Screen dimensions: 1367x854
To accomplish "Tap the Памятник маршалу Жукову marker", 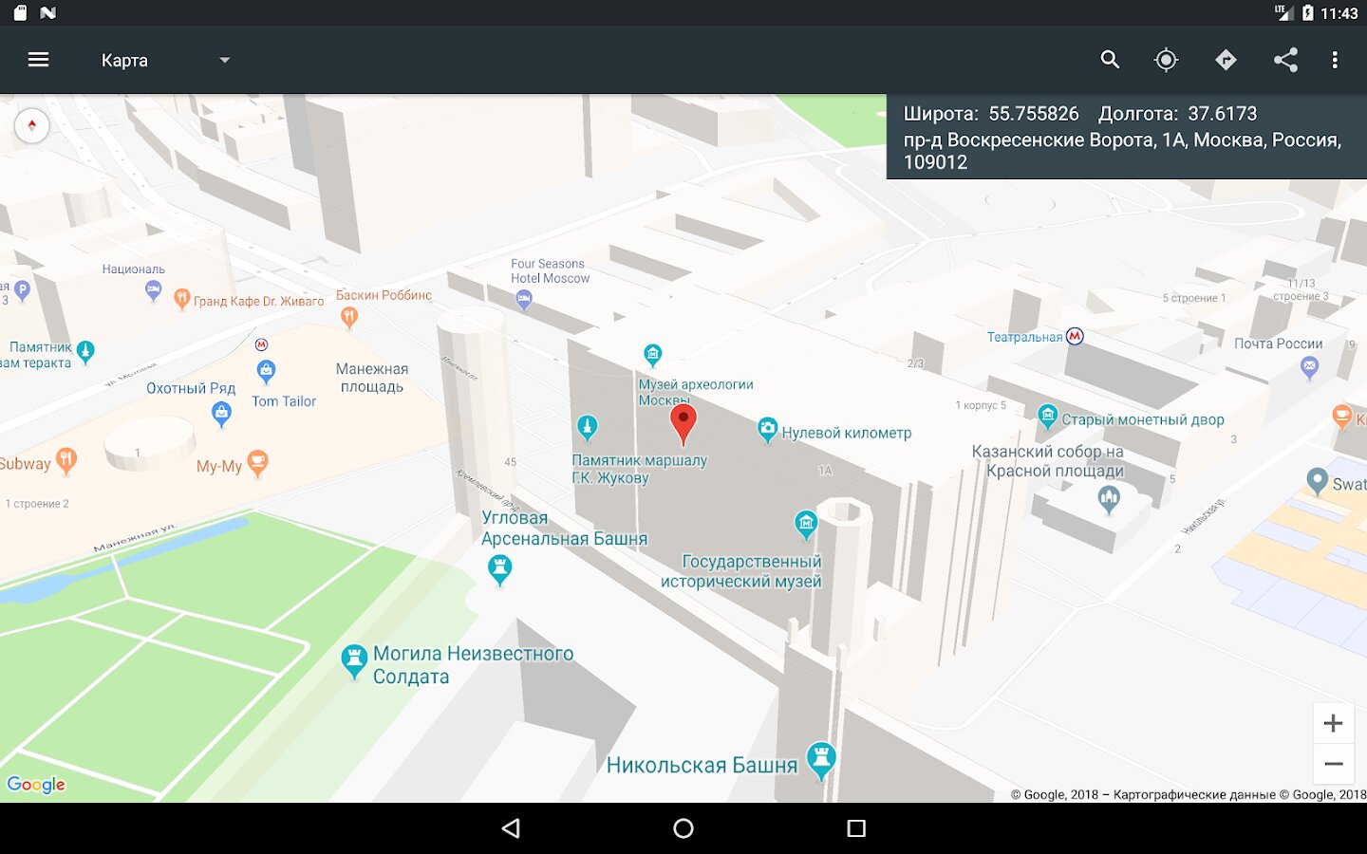I will [587, 428].
